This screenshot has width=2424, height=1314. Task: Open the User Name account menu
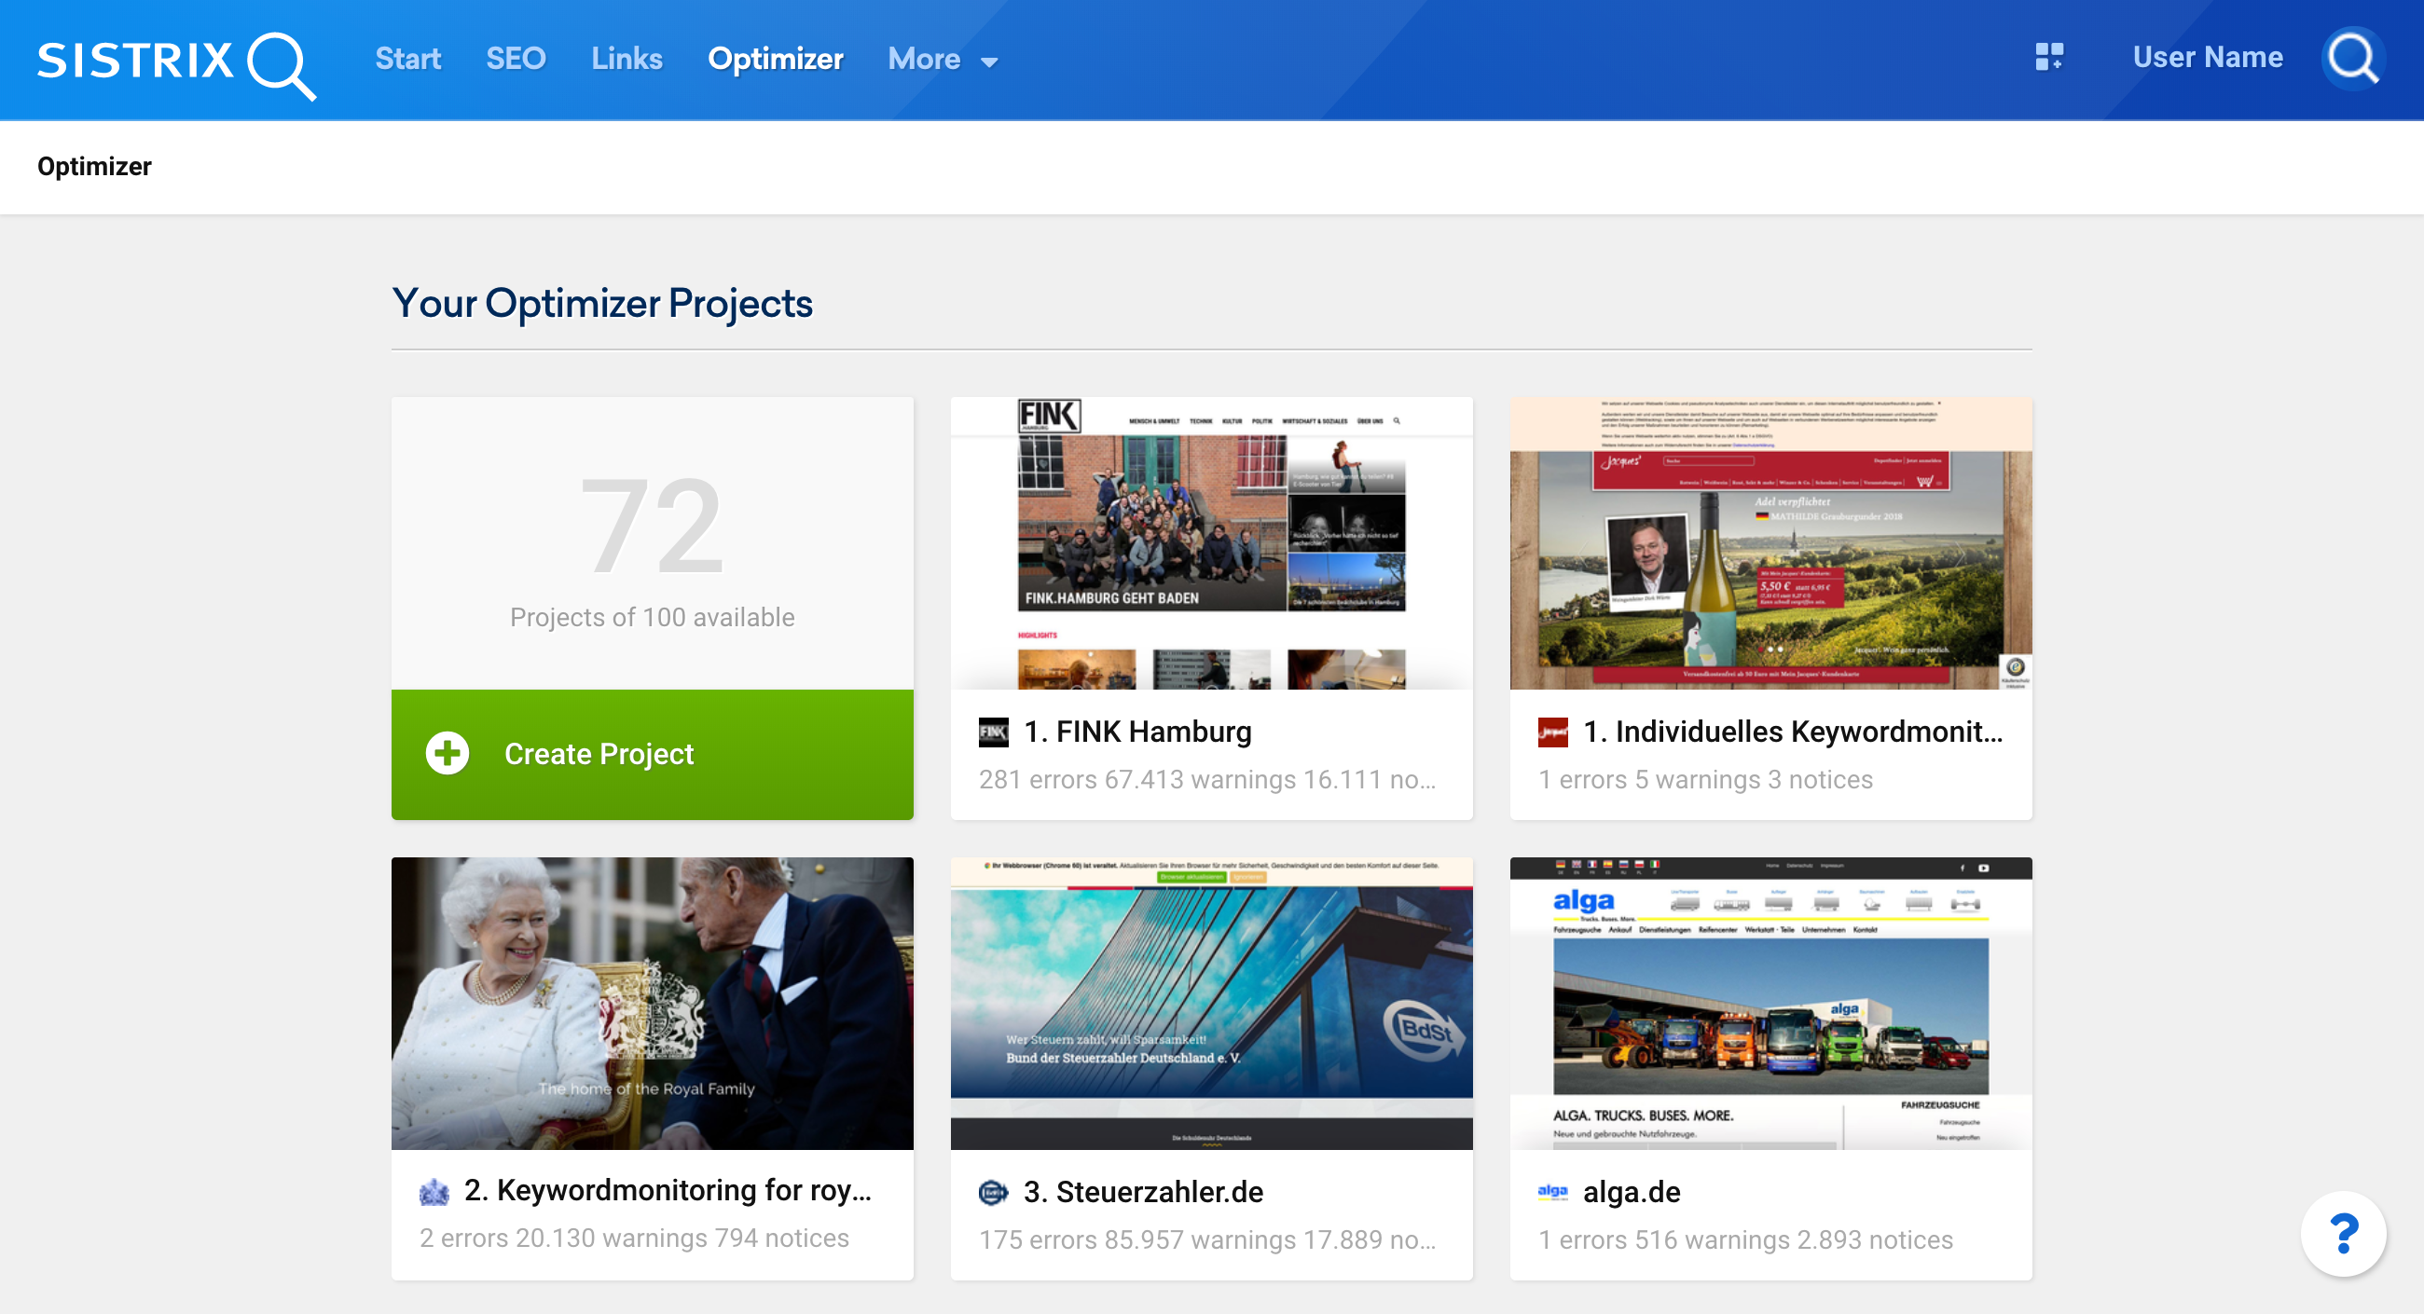[x=2208, y=57]
